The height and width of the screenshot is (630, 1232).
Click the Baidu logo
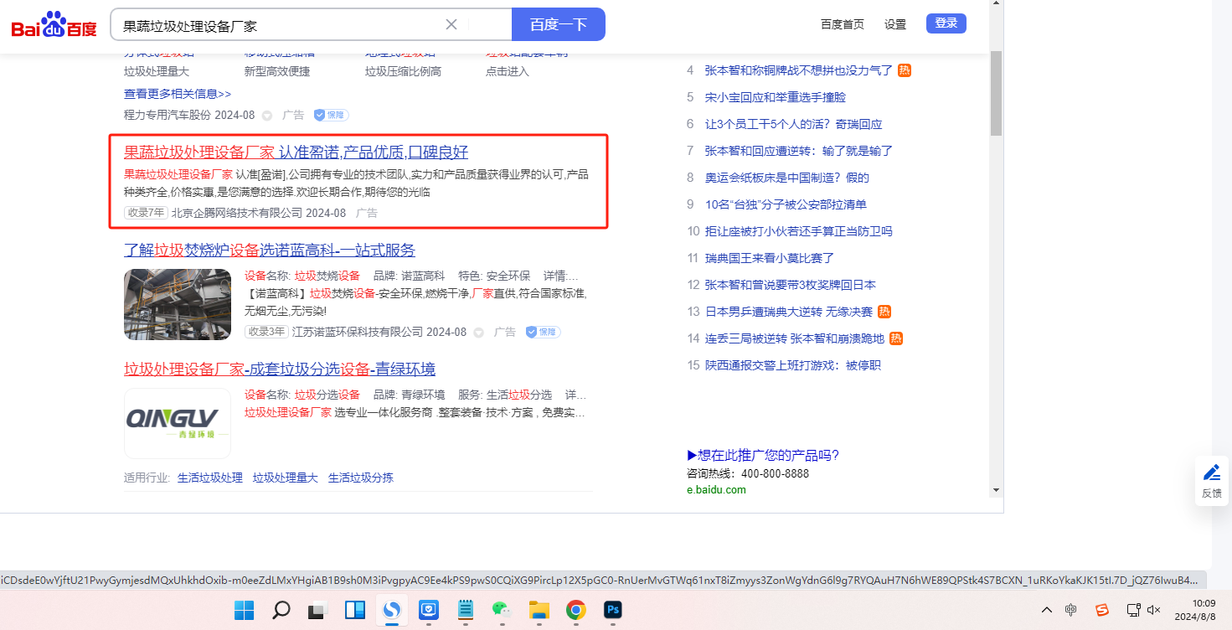[54, 25]
